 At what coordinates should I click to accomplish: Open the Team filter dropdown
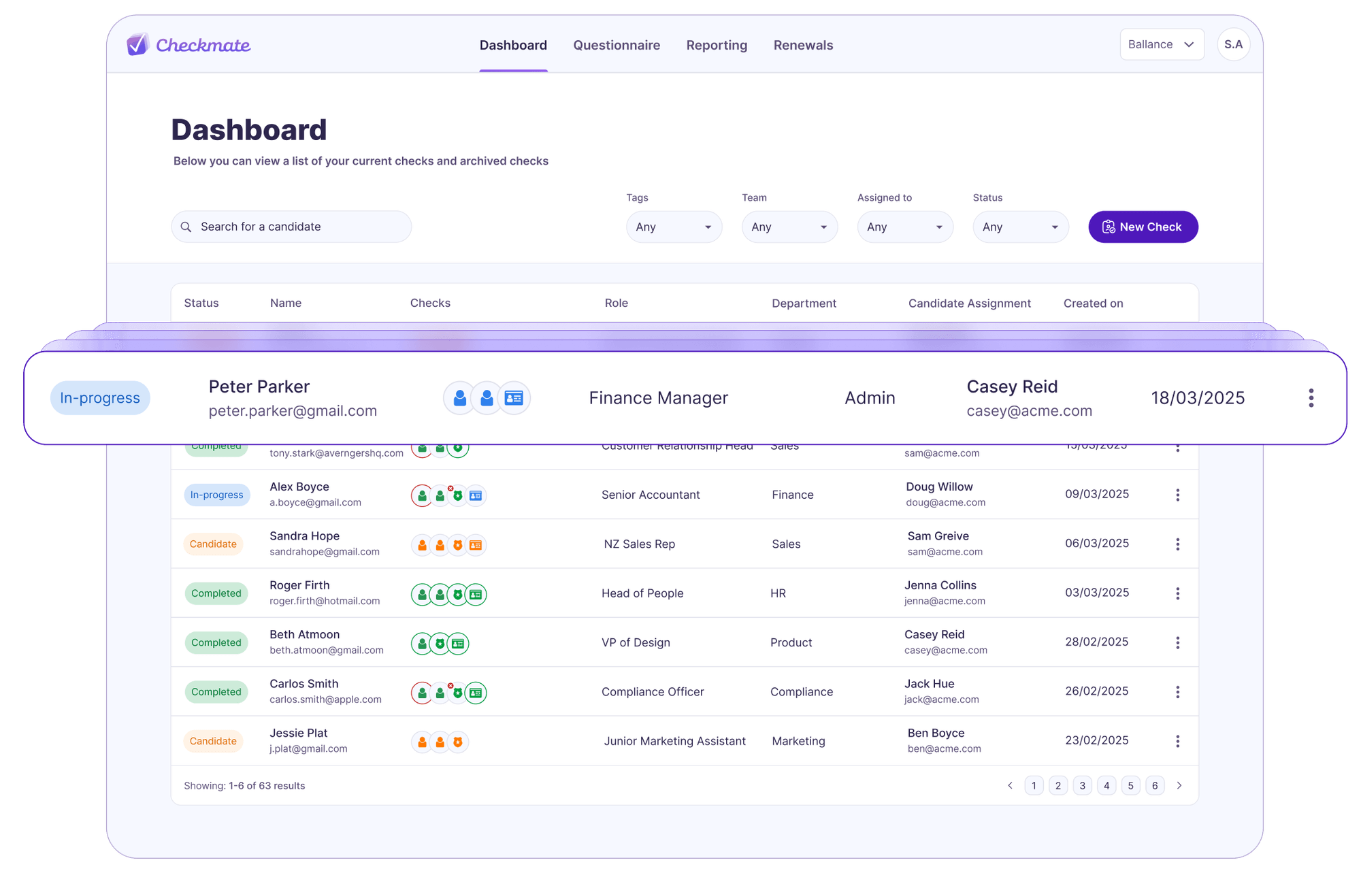[789, 227]
